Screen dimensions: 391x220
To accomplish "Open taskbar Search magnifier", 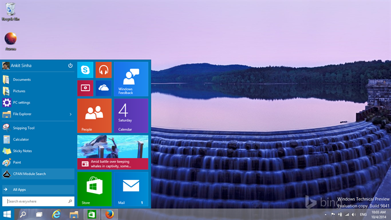I will tap(23, 214).
